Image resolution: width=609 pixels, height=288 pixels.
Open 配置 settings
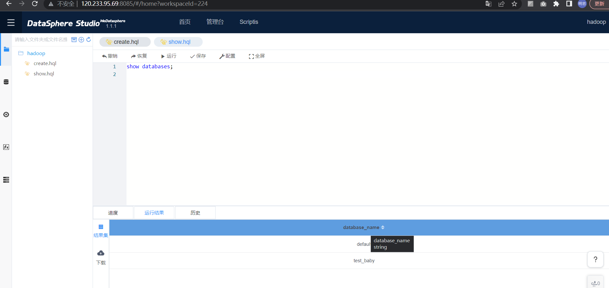(227, 56)
